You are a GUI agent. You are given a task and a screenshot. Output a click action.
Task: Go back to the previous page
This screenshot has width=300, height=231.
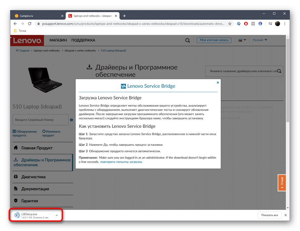pyautogui.click(x=15, y=24)
